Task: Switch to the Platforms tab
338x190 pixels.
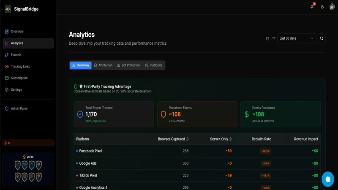Action: [154, 65]
